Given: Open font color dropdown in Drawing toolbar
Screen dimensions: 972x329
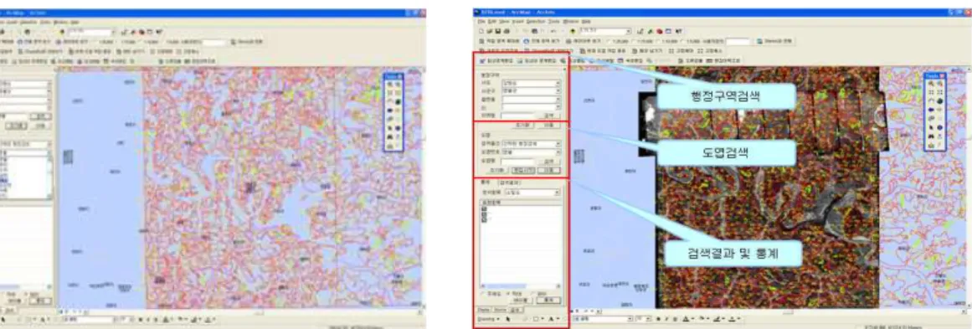Looking at the screenshot, I should click(x=558, y=319).
